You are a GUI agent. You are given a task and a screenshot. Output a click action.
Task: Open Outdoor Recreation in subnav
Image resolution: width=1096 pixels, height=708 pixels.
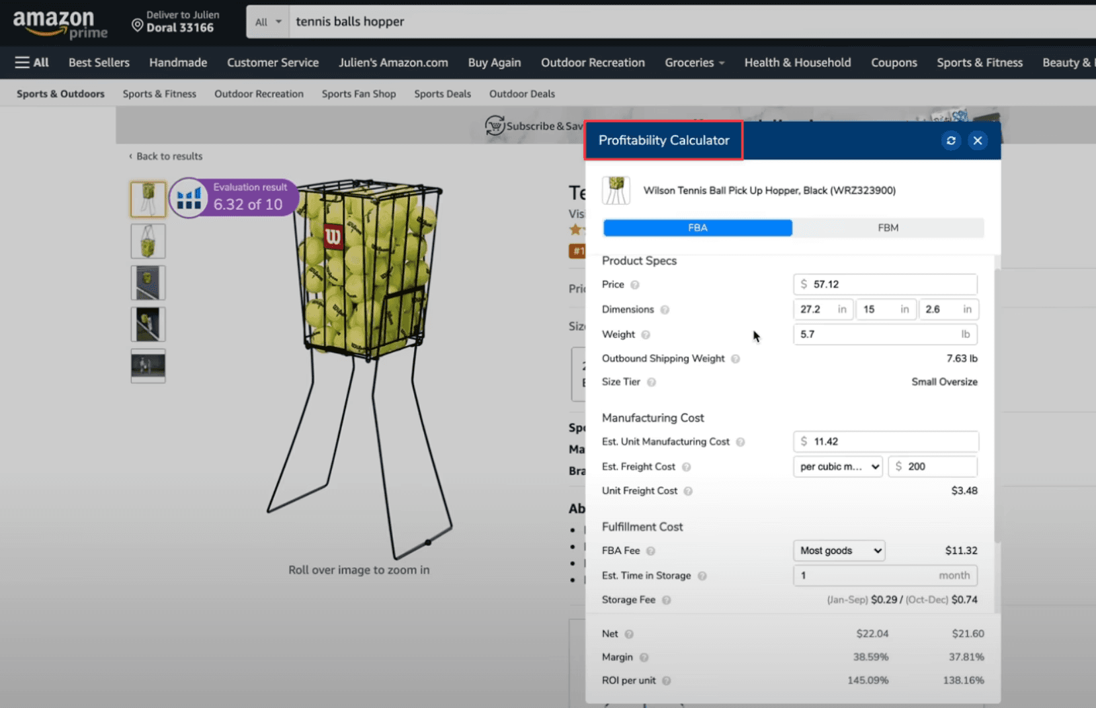259,94
